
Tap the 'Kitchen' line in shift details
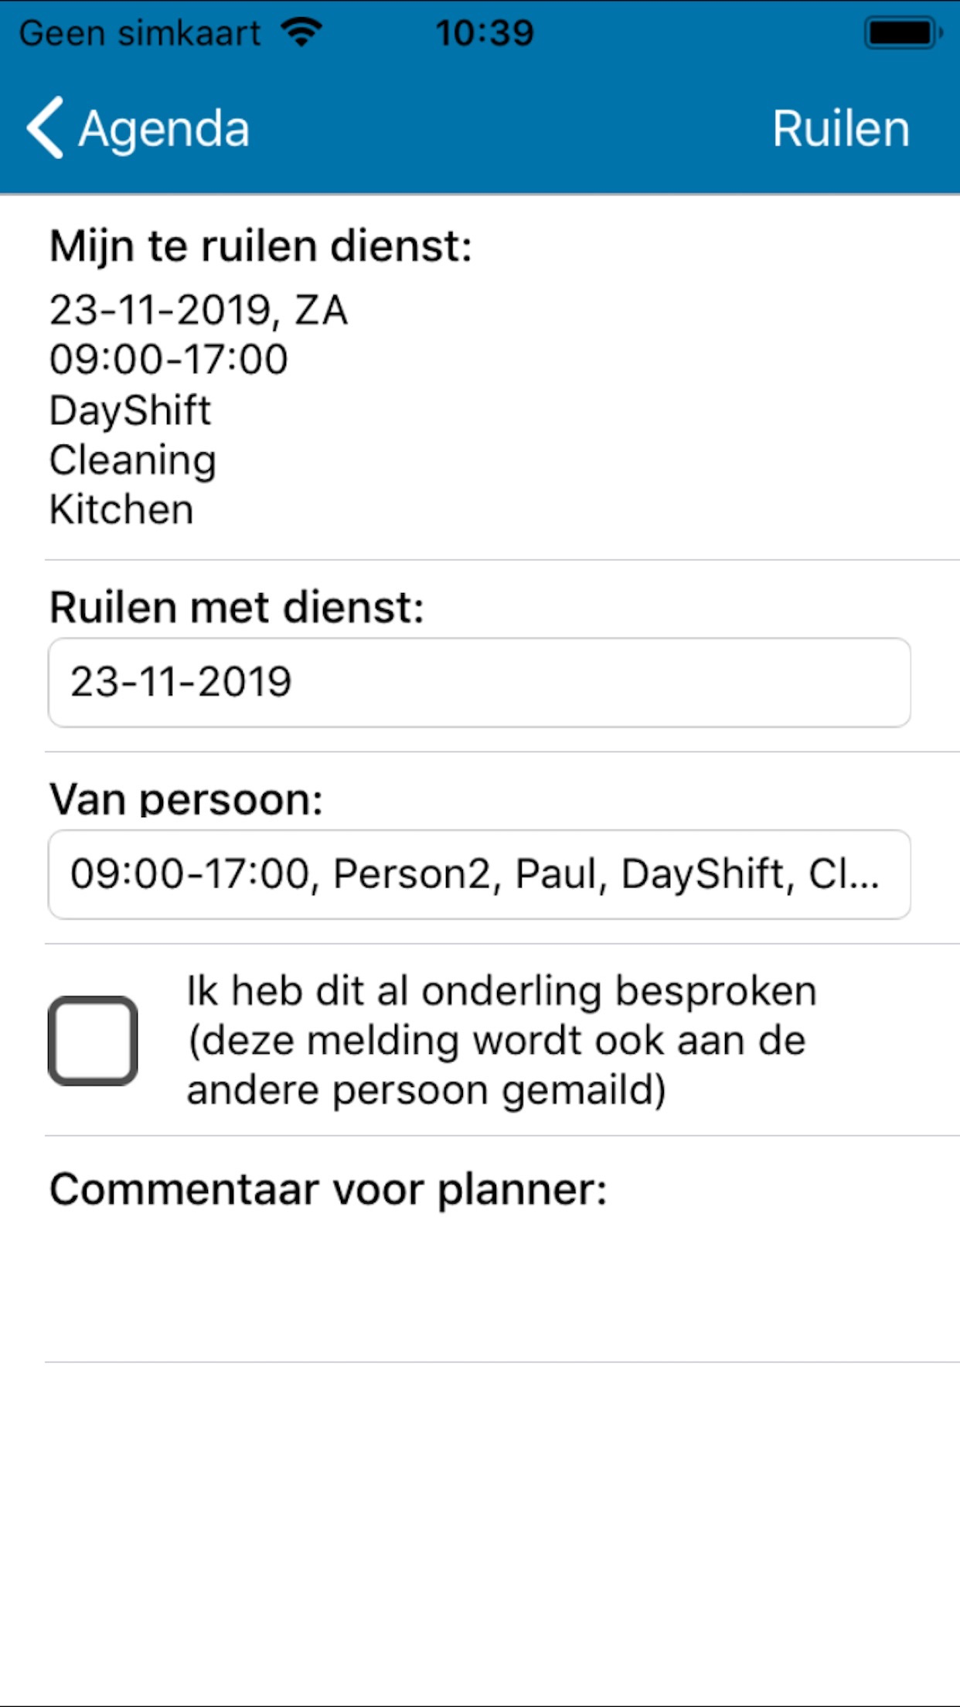121,509
